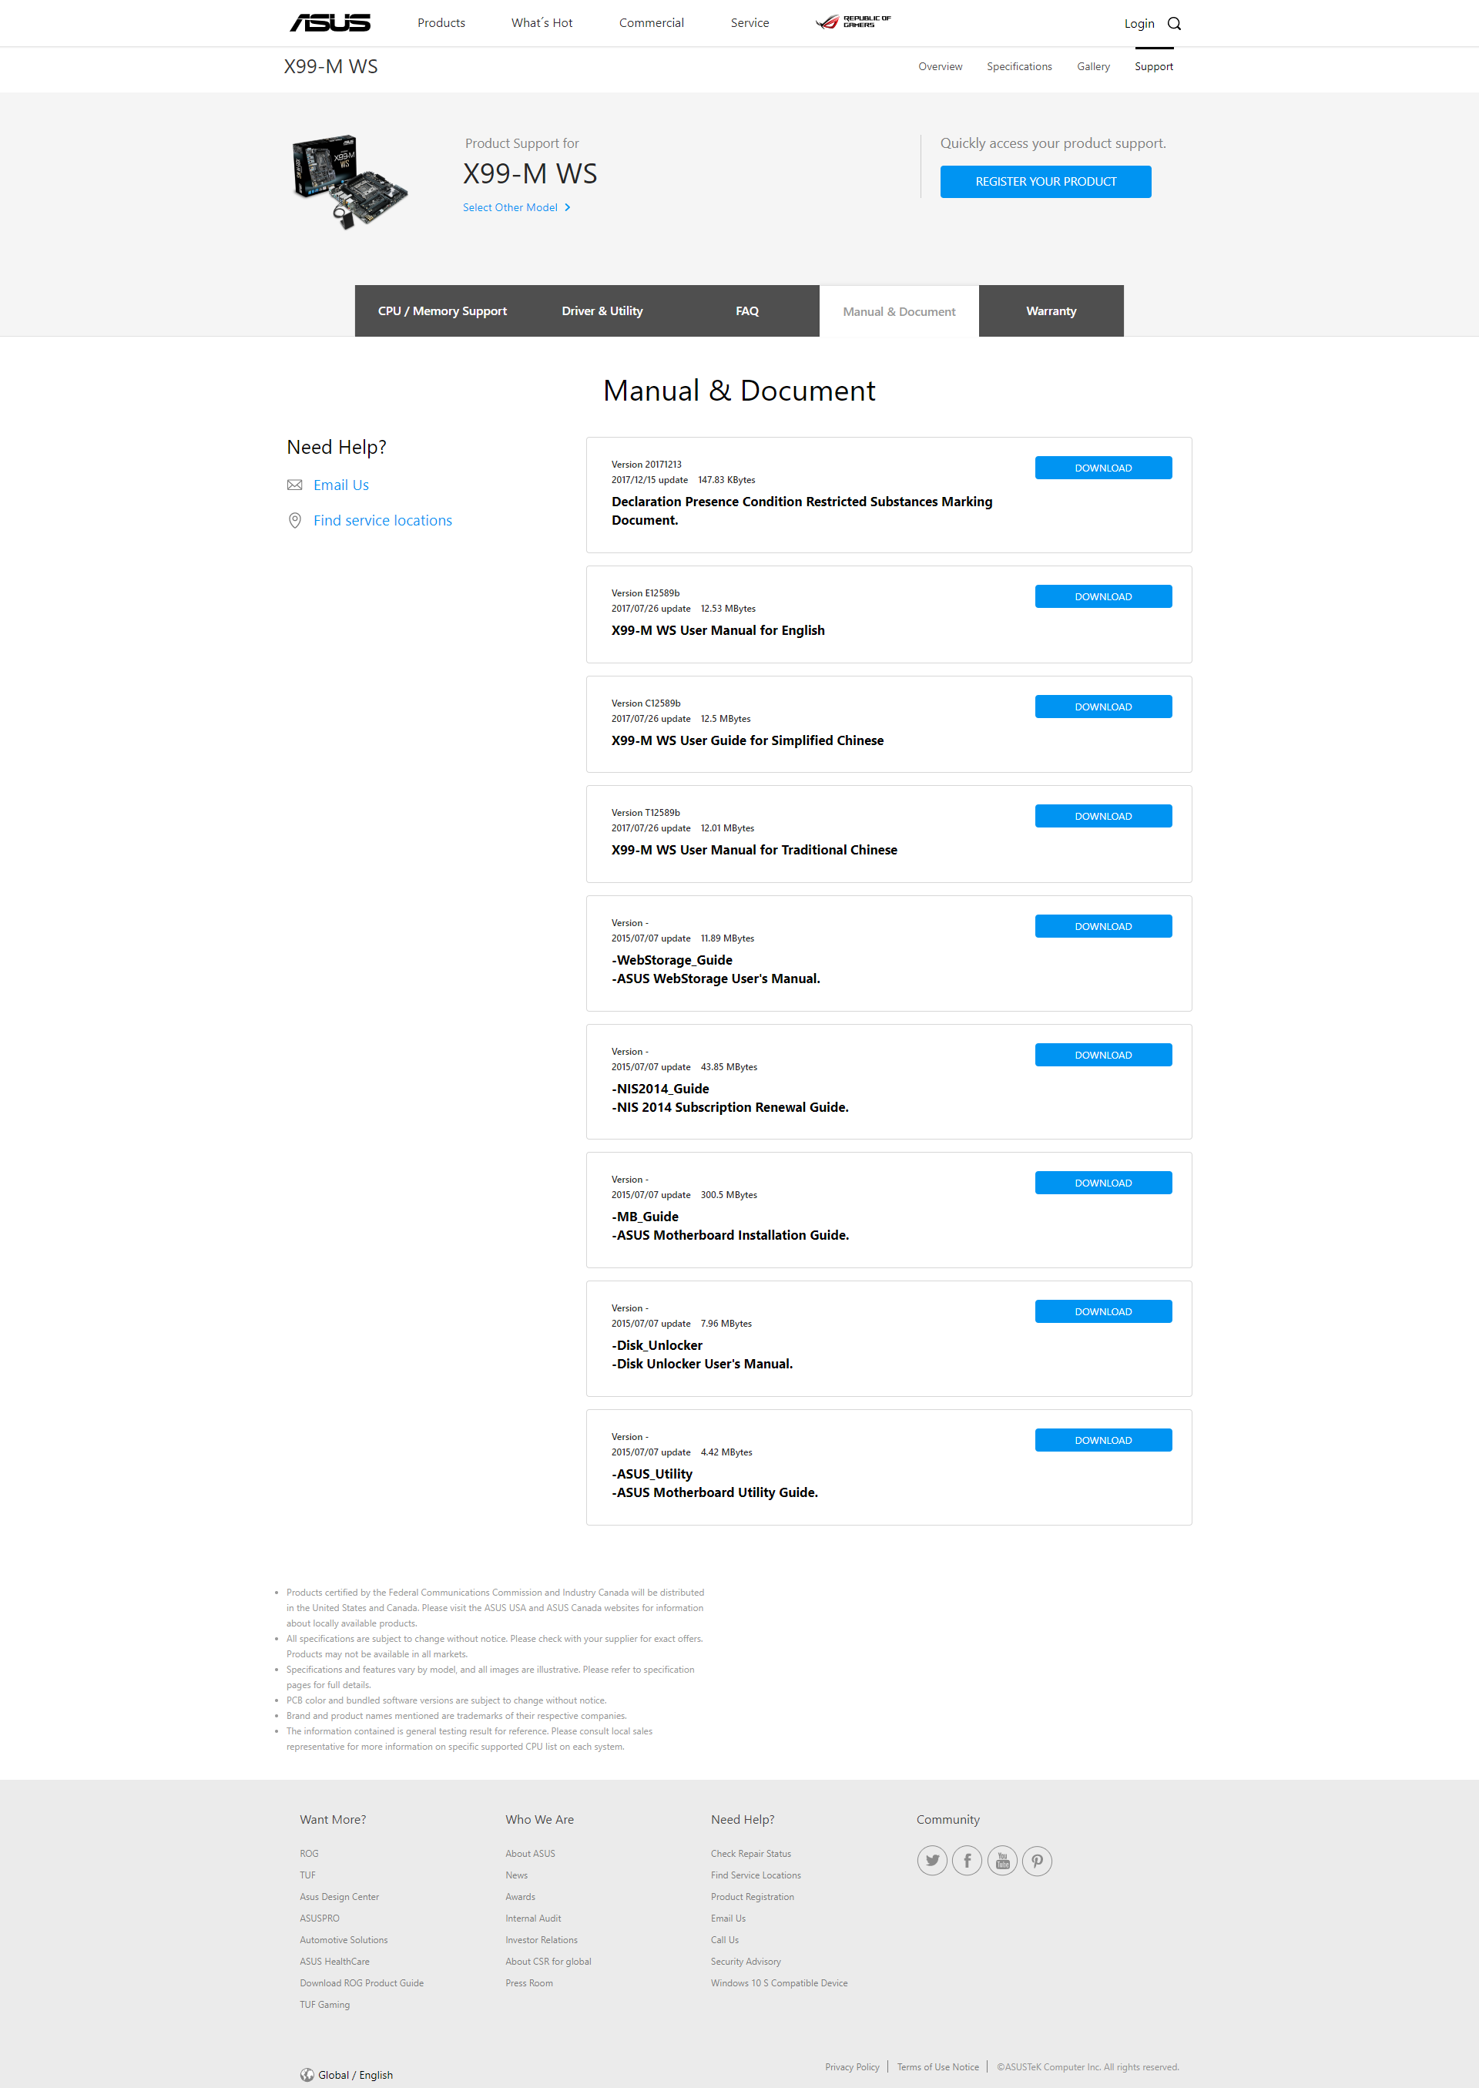
Task: Open Download ROG Product Guide link
Action: click(x=361, y=1982)
